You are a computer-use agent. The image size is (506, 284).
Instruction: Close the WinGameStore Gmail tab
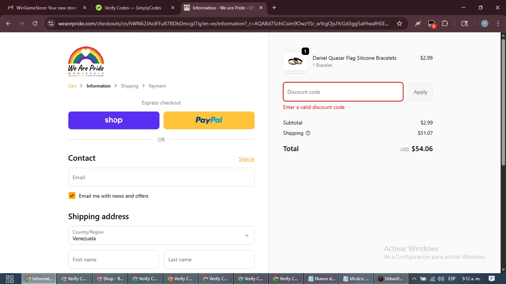(85, 8)
